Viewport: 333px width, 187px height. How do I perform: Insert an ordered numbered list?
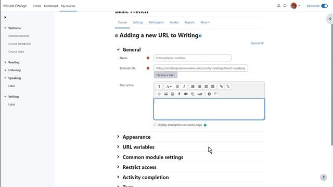(x=199, y=87)
